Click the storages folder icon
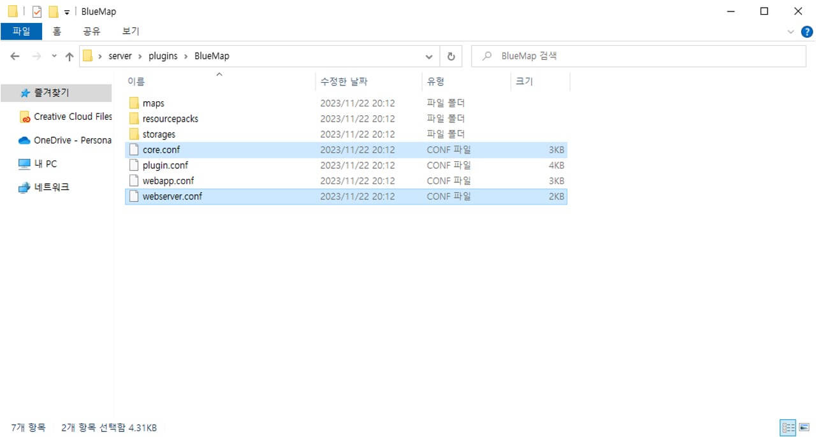This screenshot has height=437, width=816. click(x=134, y=134)
